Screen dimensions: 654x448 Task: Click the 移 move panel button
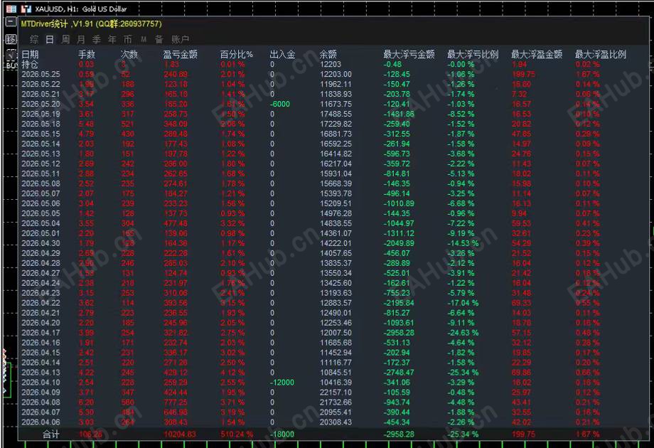coord(11,39)
